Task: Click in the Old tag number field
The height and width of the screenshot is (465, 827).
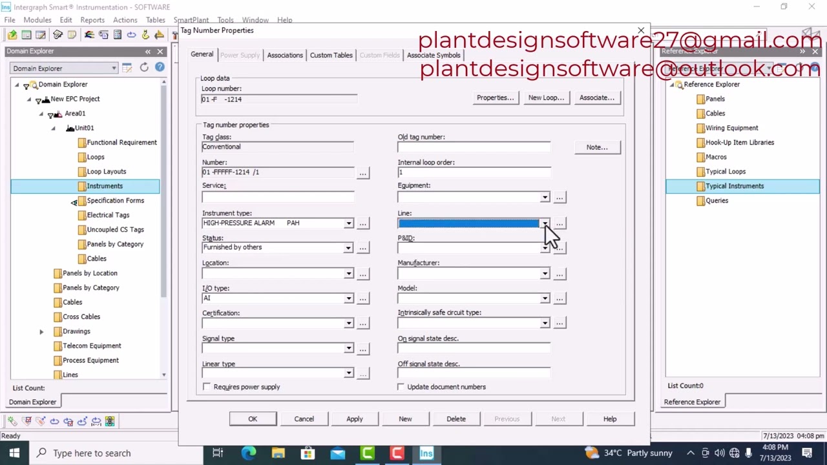Action: 474,147
